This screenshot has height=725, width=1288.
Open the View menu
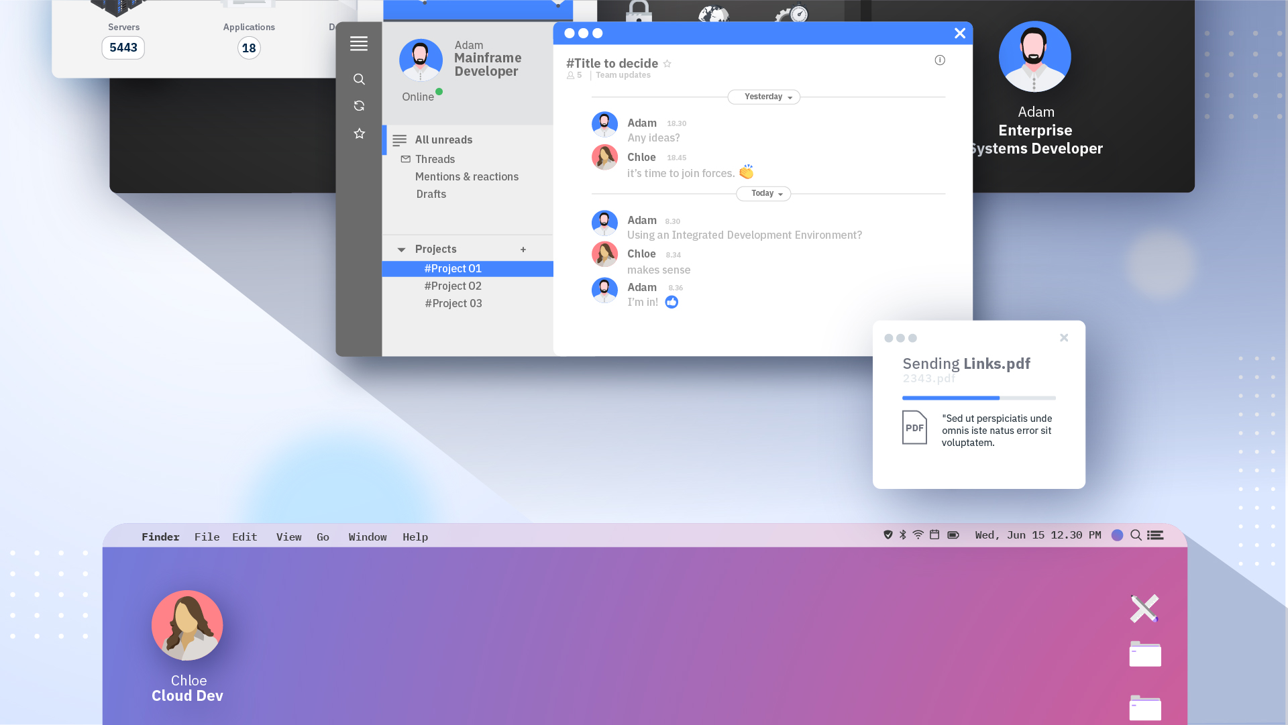288,537
